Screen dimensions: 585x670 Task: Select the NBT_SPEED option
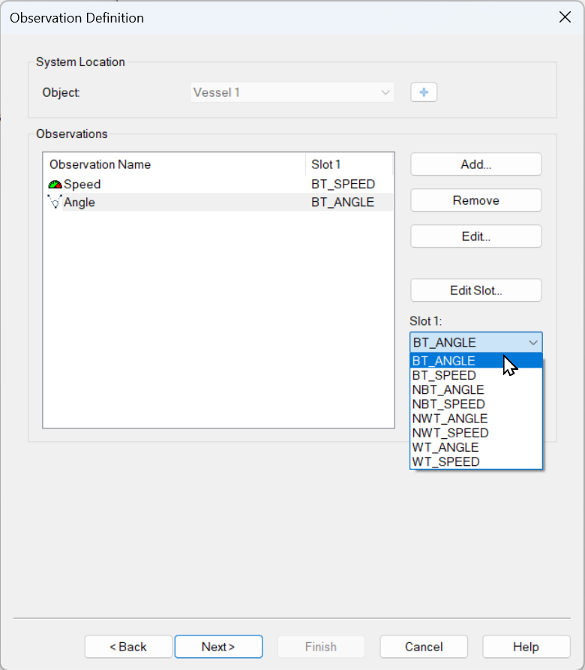pos(448,404)
